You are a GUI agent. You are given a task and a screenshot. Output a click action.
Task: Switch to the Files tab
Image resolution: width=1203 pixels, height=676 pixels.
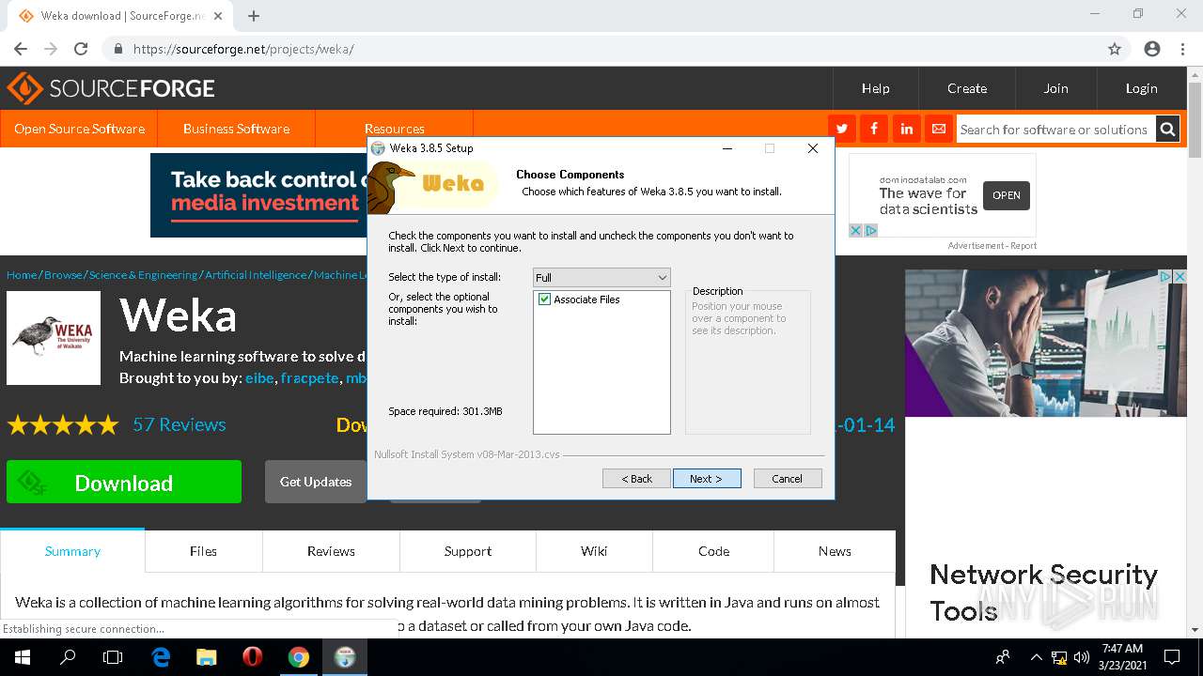(203, 551)
